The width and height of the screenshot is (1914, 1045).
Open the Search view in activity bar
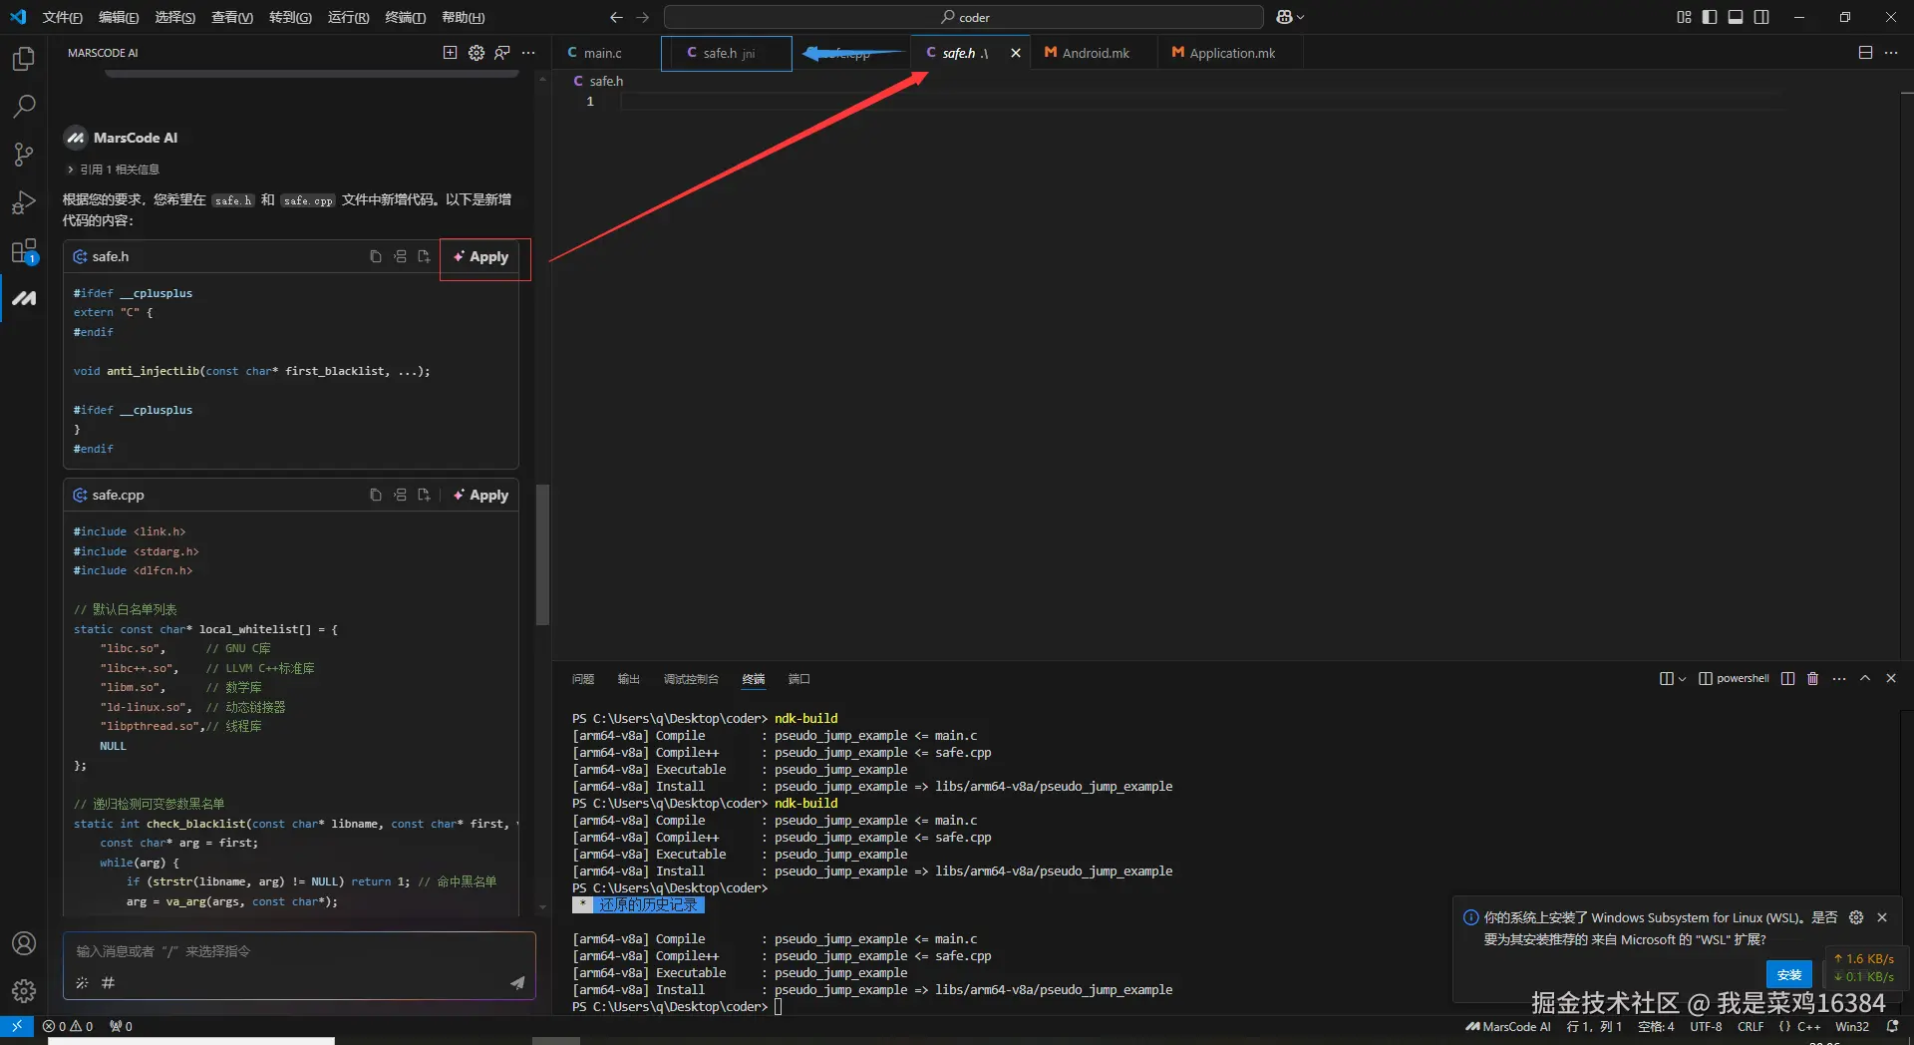coord(24,107)
